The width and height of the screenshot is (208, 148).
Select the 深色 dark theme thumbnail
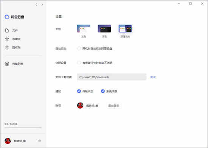coord(104,28)
